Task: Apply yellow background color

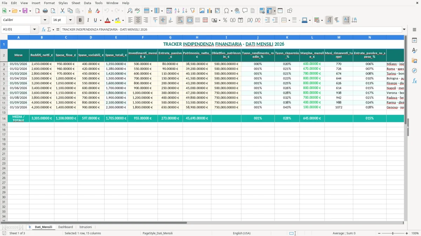Action: [118, 20]
